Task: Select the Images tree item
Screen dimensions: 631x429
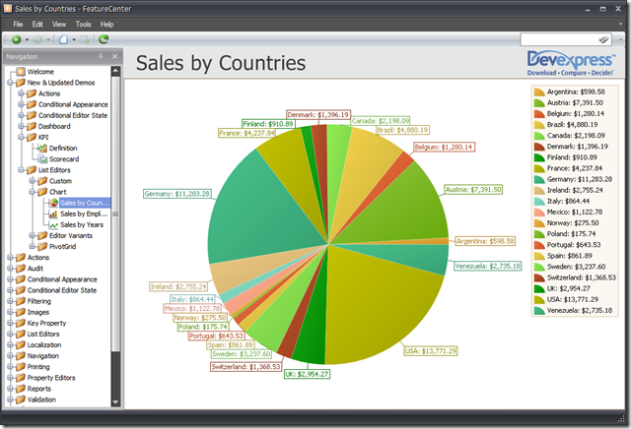Action: coord(38,312)
